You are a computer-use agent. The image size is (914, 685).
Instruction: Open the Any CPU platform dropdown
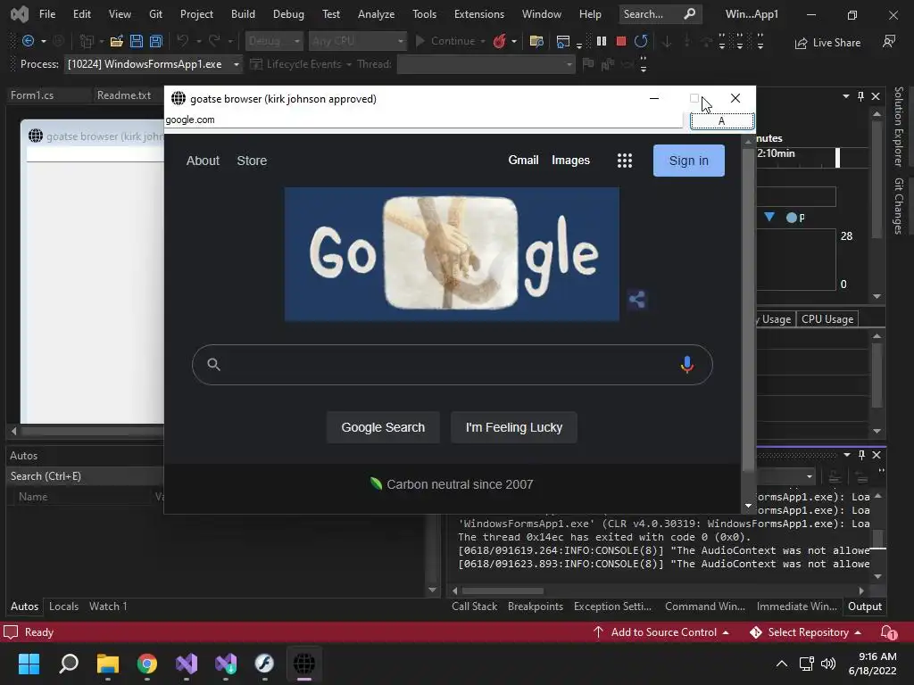pyautogui.click(x=357, y=41)
